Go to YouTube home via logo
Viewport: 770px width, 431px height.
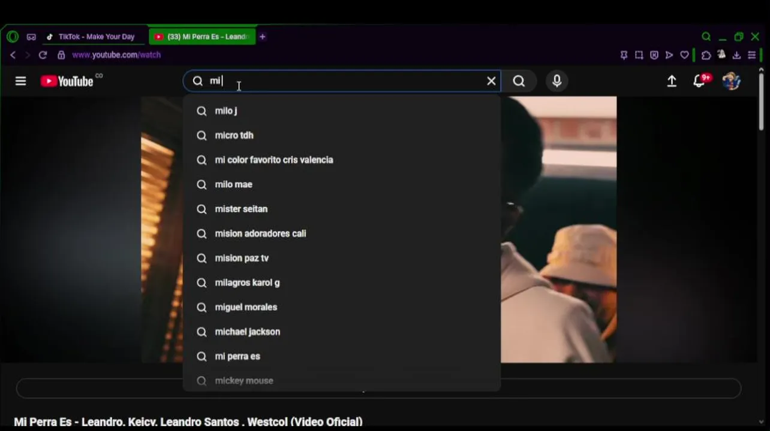(x=67, y=81)
